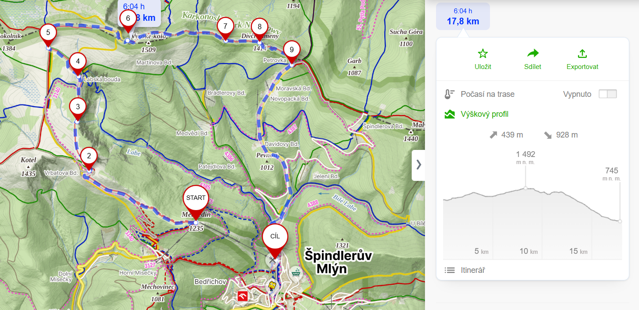The height and width of the screenshot is (310, 639).
Task: Click the Jelení Bd. map label
Action: coord(326,176)
